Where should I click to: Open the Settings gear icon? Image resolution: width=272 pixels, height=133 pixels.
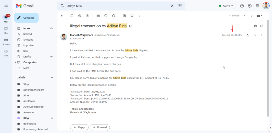click(x=250, y=6)
